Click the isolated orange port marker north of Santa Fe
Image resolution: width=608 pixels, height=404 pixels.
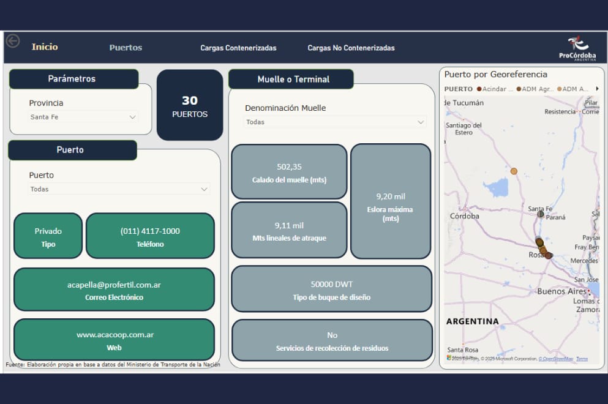(x=514, y=171)
